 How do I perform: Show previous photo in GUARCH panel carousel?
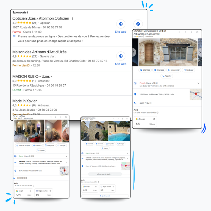click(x=134, y=52)
